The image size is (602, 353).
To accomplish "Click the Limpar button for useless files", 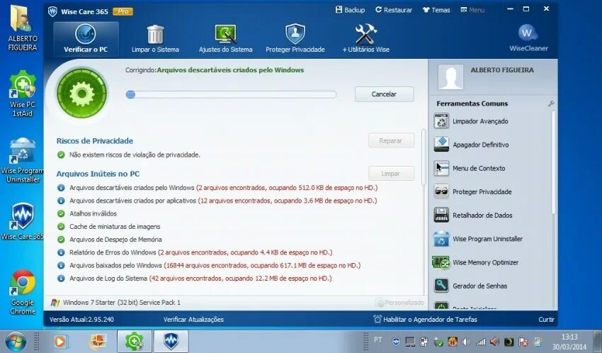I will click(391, 174).
